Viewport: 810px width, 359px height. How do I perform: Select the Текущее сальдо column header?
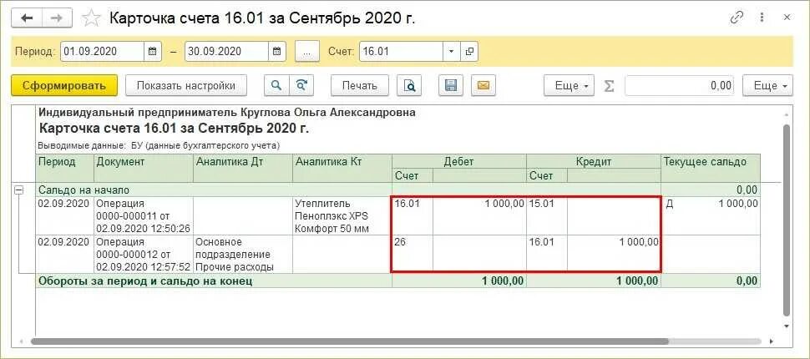tap(711, 168)
